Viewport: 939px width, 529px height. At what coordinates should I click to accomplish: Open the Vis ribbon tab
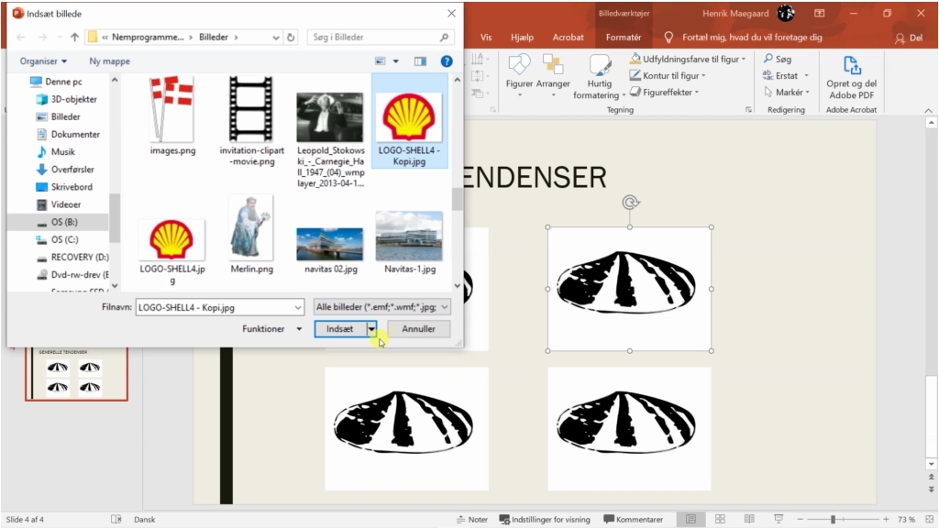[486, 37]
